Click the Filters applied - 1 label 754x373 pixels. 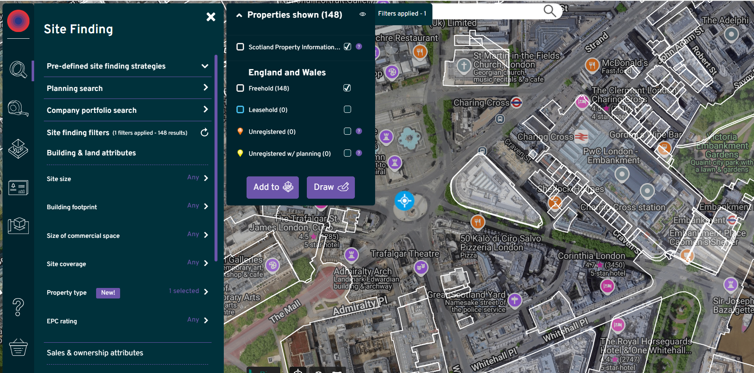pos(402,13)
